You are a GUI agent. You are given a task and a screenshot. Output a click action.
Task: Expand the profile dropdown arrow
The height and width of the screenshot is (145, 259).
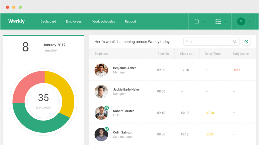(x=249, y=22)
